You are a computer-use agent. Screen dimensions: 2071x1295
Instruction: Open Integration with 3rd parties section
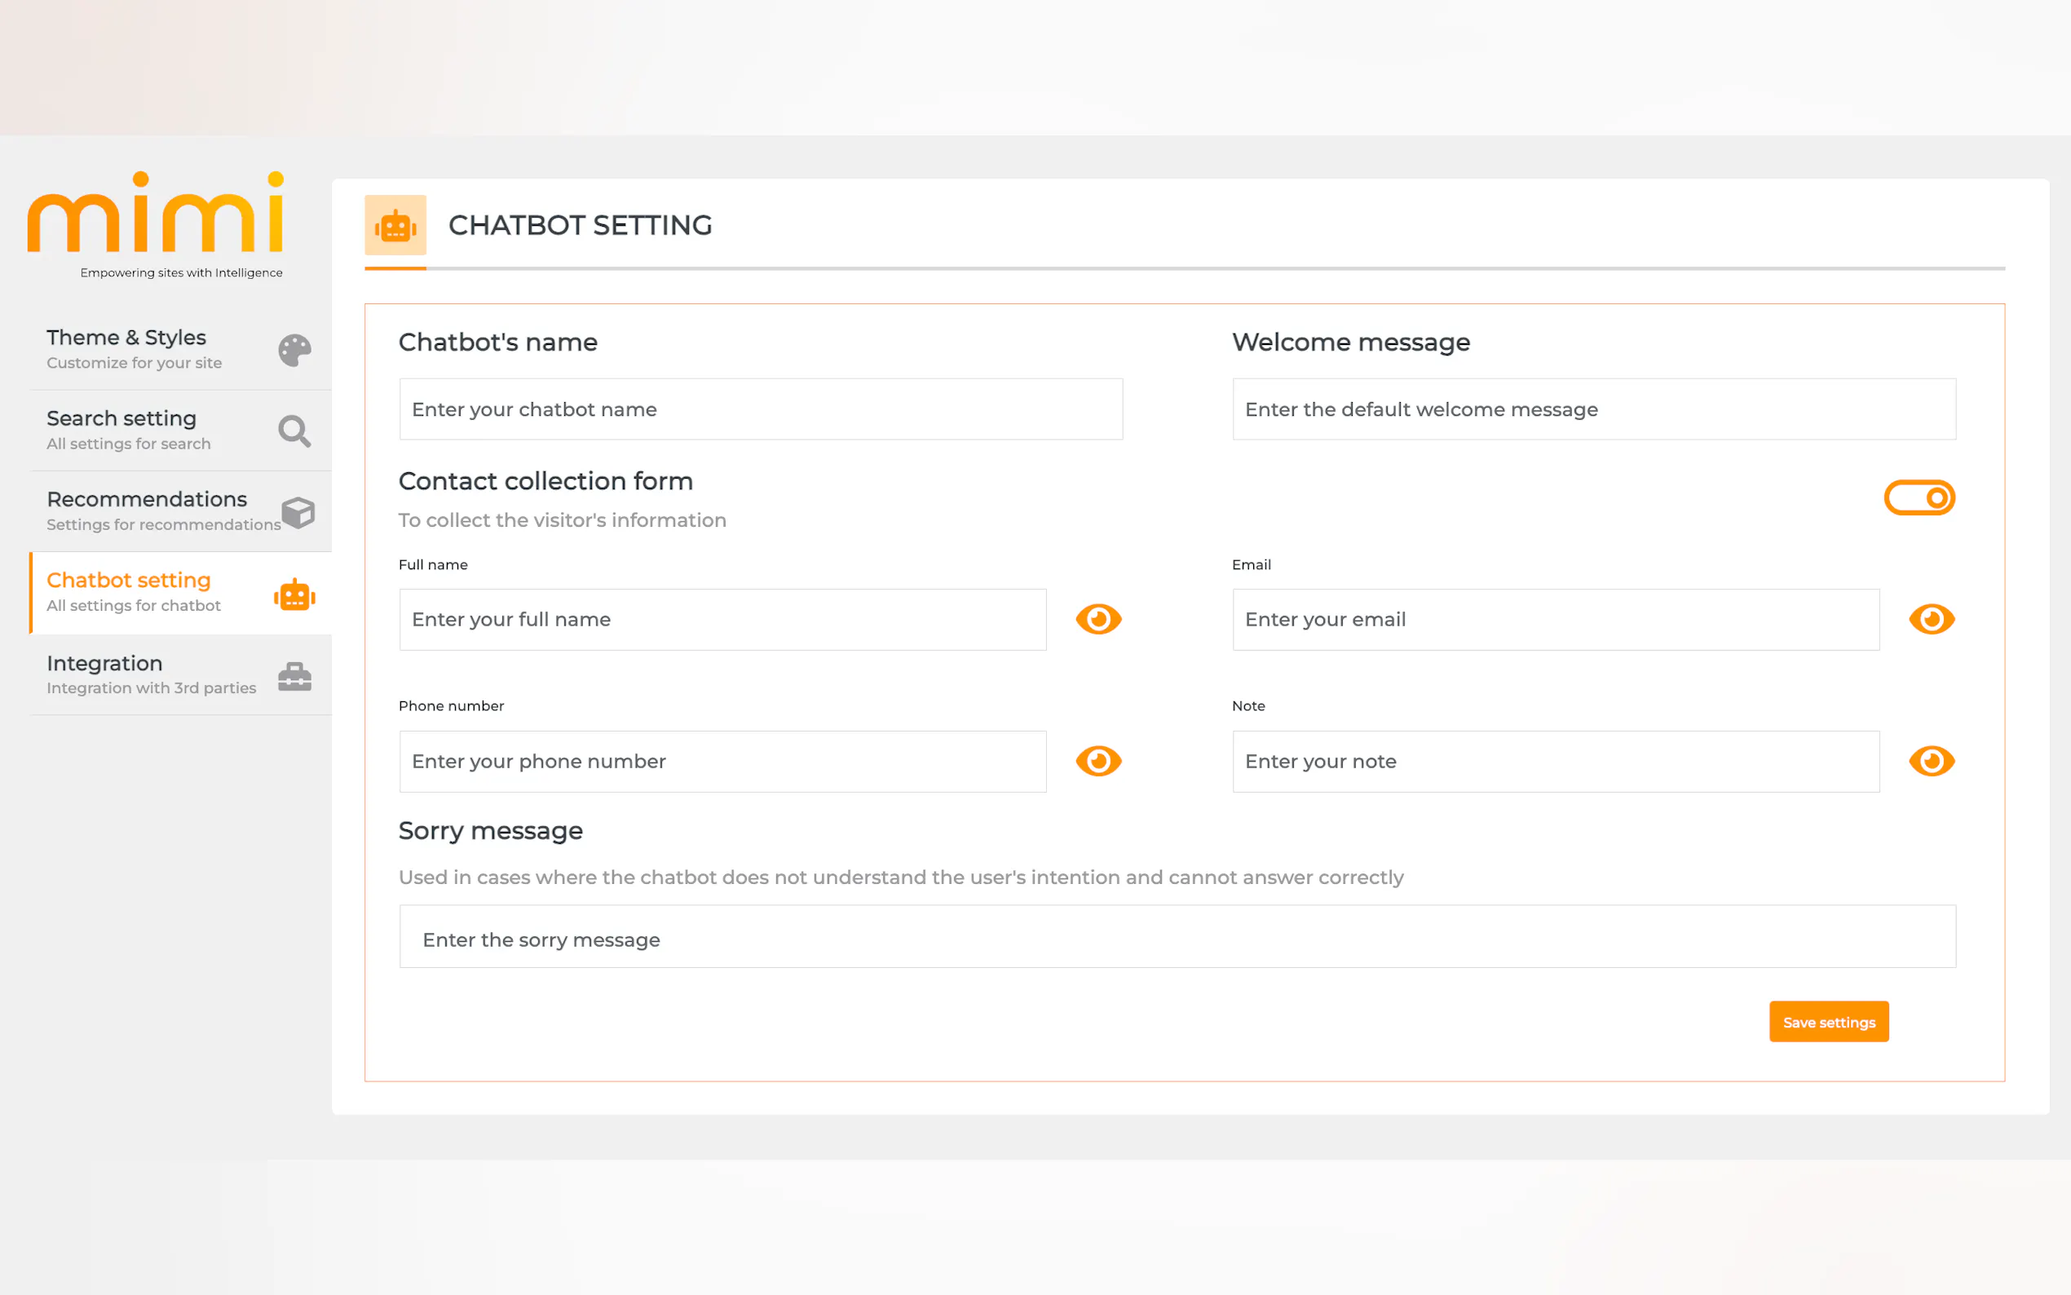151,675
